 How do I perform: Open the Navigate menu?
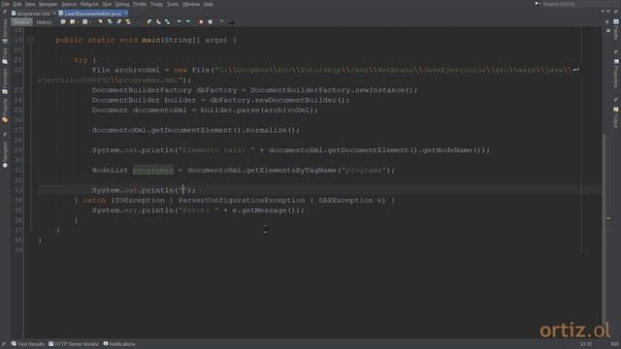(x=48, y=4)
